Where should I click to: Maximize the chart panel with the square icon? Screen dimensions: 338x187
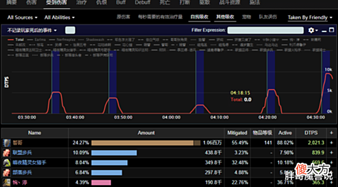click(x=331, y=30)
